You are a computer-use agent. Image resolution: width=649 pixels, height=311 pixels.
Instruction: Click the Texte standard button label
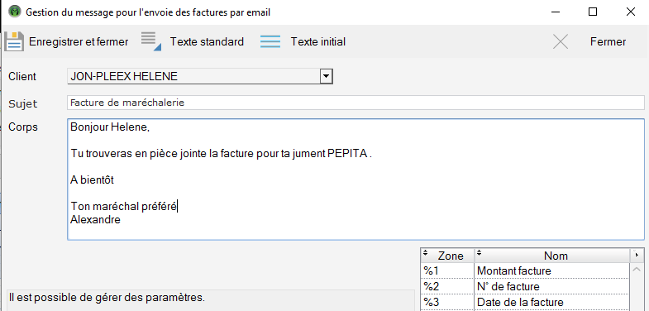[207, 42]
